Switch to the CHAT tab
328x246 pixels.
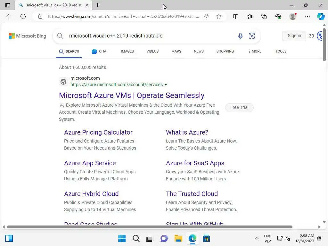coord(100,51)
